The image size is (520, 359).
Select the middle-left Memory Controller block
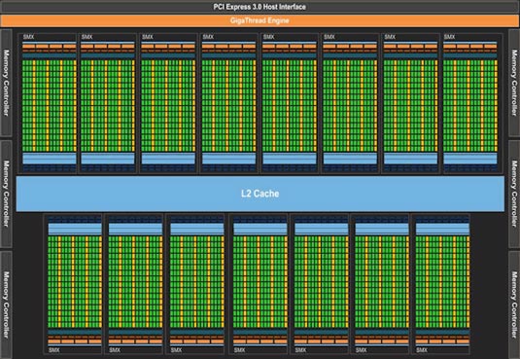(x=6, y=194)
